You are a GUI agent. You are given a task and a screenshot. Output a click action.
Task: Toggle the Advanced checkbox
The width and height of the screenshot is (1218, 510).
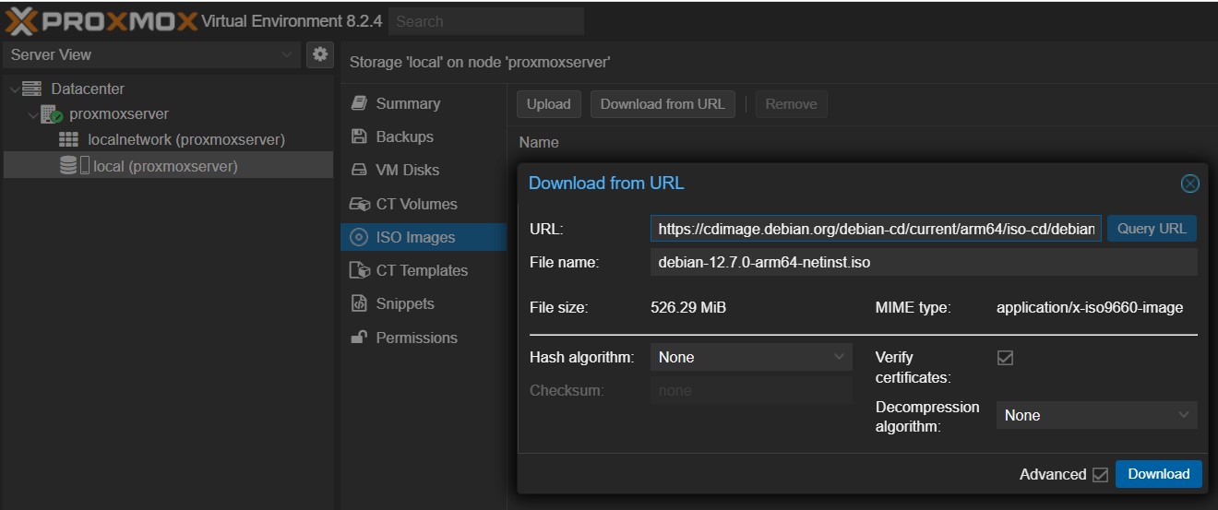coord(1100,474)
